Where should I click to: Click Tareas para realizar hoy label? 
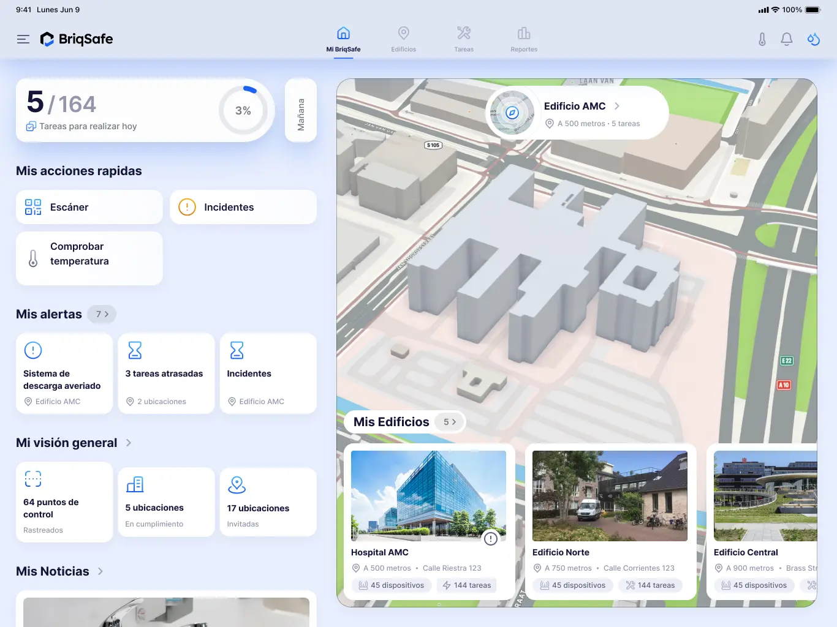click(x=88, y=126)
